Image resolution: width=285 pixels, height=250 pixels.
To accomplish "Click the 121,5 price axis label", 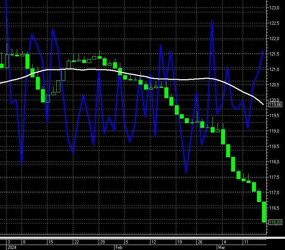I will coord(274,54).
